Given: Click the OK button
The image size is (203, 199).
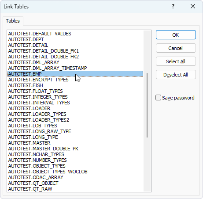Looking at the screenshot, I should [176, 35].
